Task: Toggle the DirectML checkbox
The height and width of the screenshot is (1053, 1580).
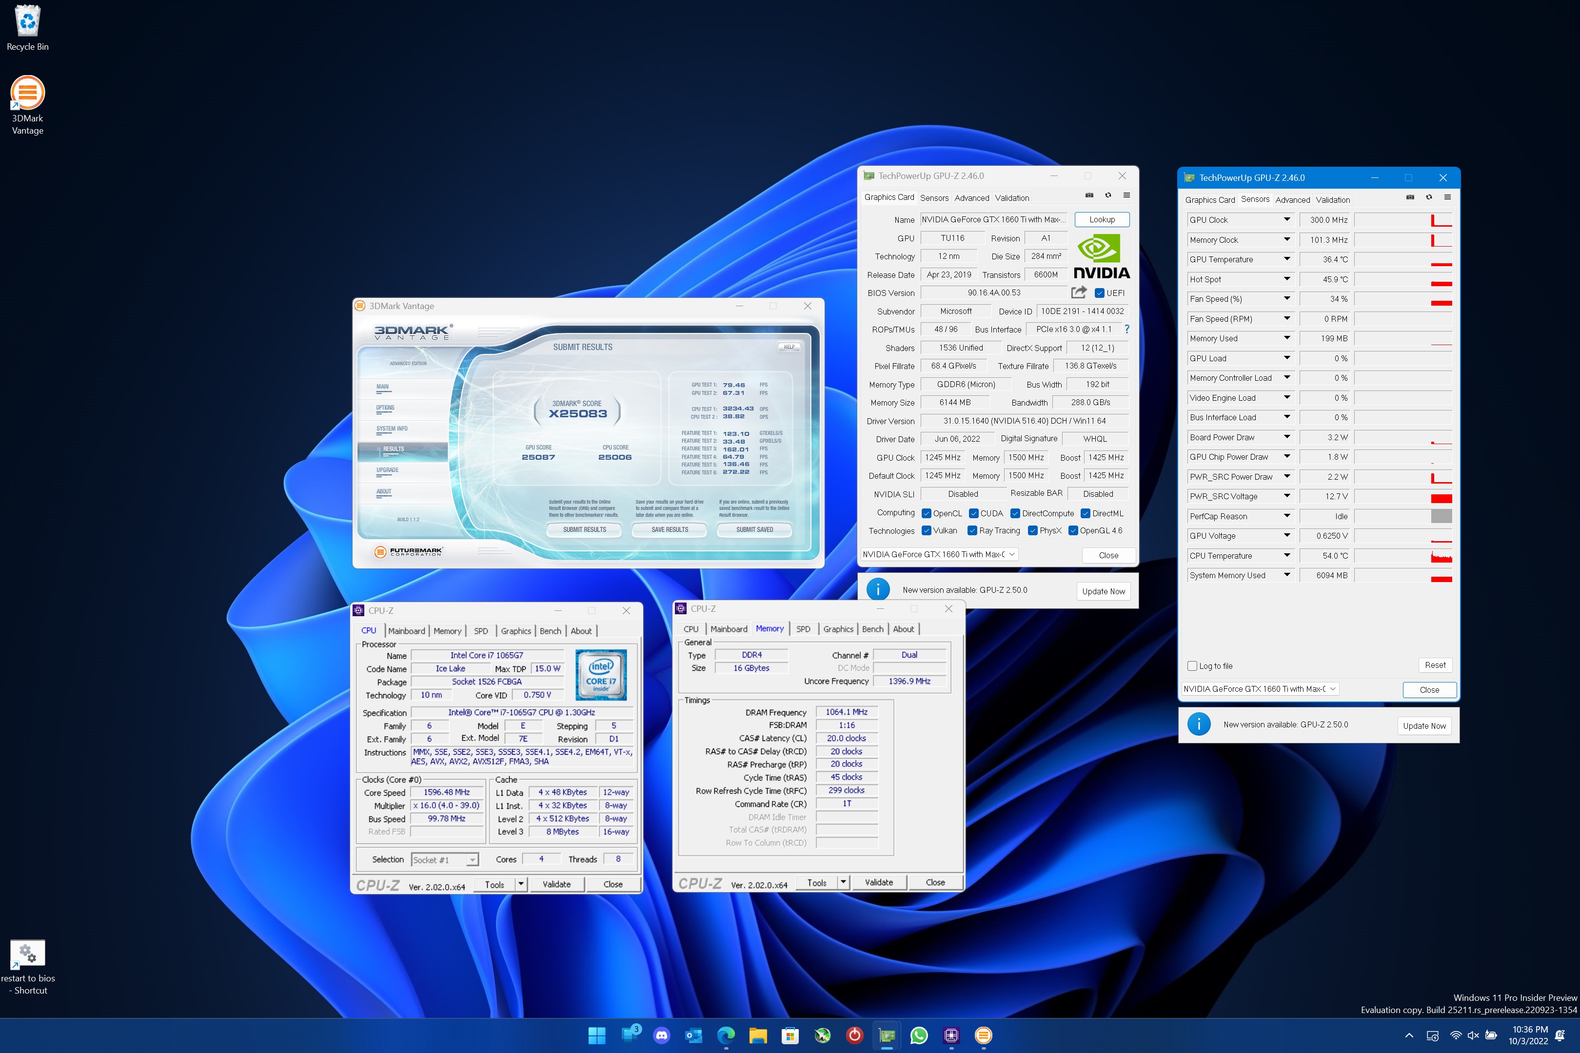Action: coord(1086,513)
